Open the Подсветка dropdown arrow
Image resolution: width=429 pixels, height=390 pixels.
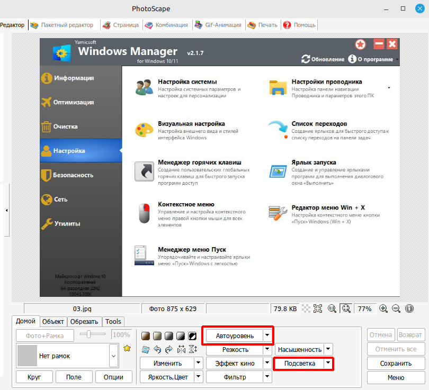coord(328,364)
